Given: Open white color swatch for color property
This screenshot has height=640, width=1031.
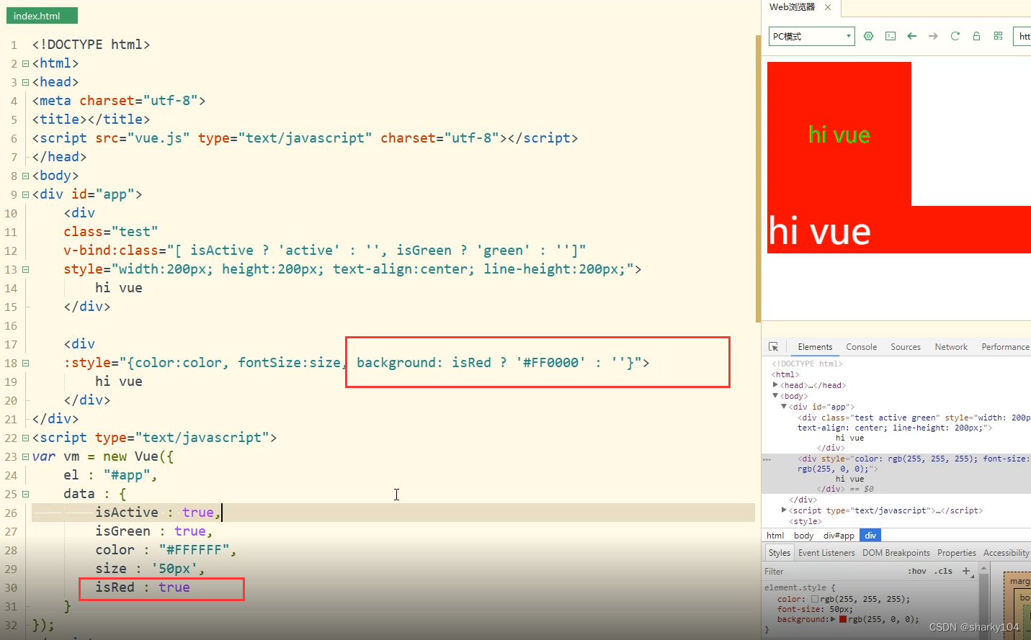Looking at the screenshot, I should pos(815,599).
